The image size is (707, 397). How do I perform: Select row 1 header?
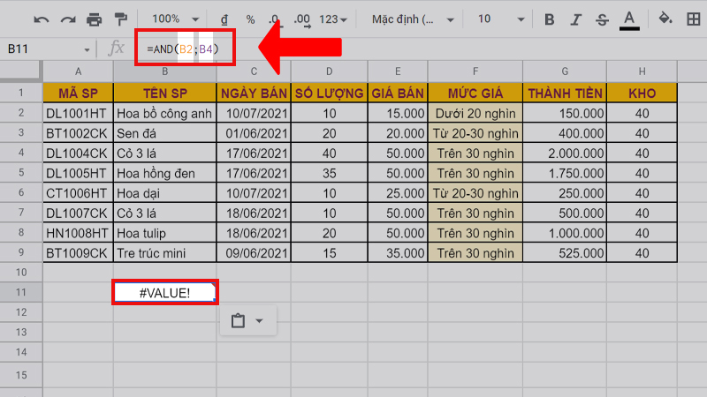pos(21,93)
